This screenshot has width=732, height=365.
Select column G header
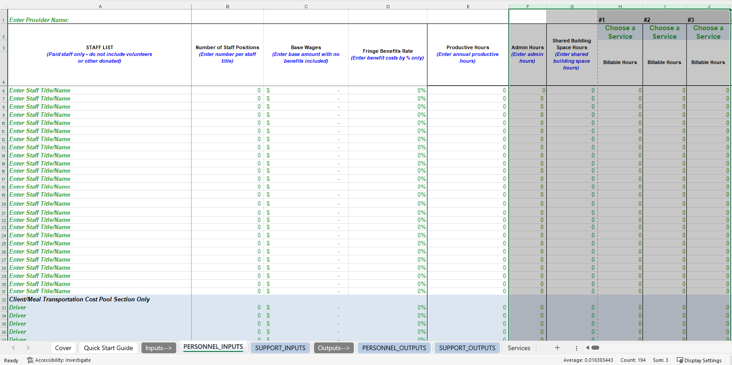[x=572, y=6]
